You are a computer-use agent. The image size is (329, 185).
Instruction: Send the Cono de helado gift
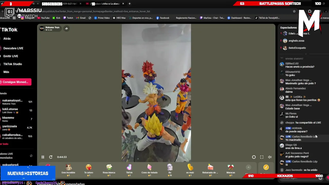[150, 170]
